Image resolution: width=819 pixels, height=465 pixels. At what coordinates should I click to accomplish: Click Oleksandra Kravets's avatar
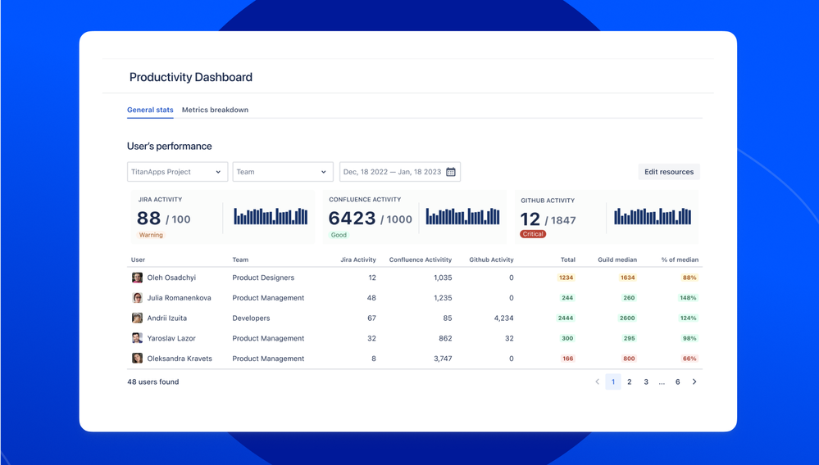coord(137,359)
